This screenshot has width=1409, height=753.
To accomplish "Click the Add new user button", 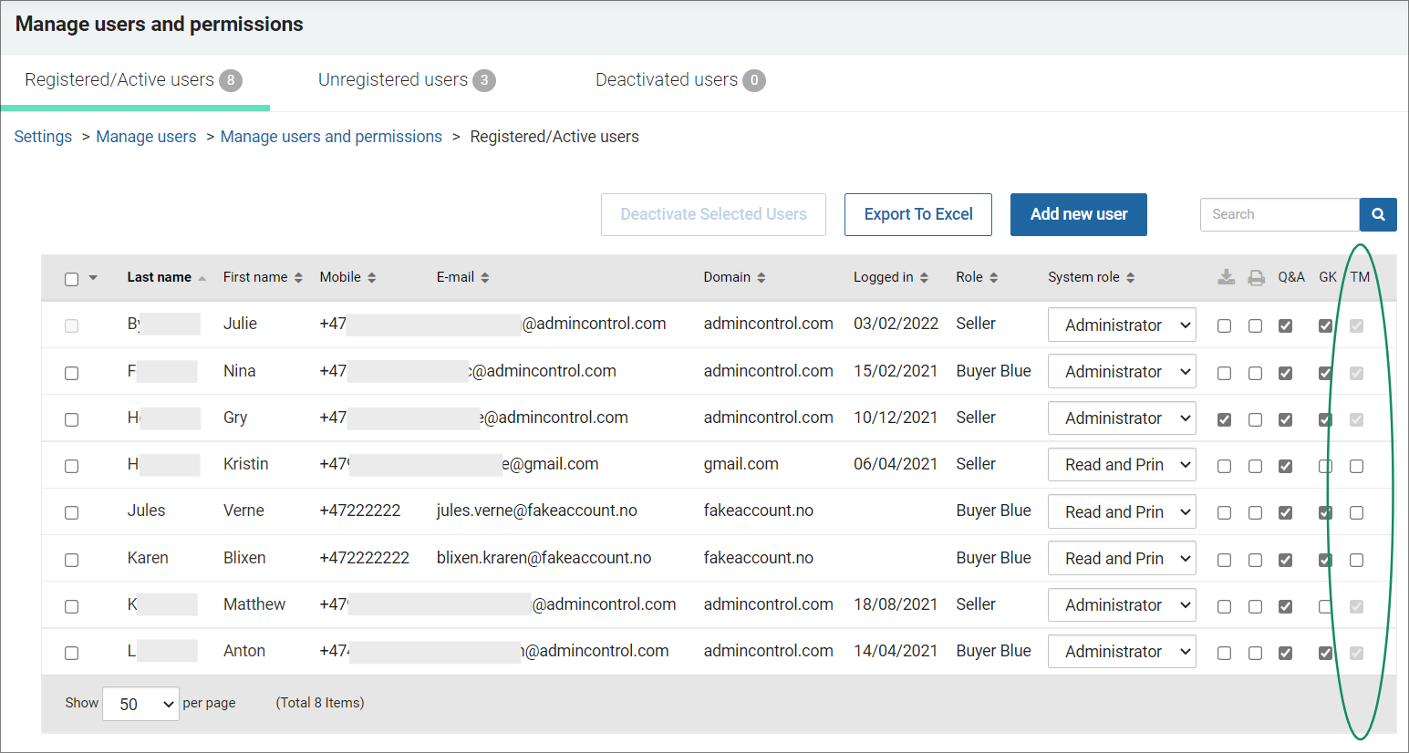I will pos(1079,214).
